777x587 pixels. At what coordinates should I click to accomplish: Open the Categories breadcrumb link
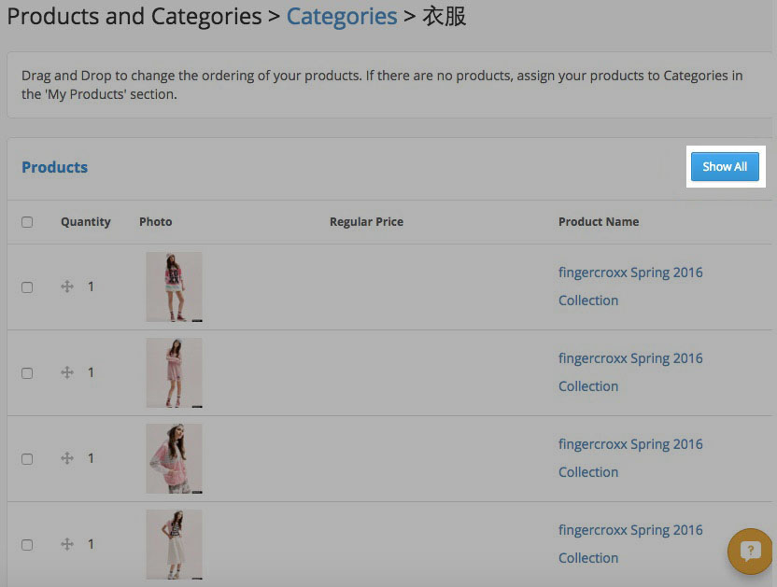[342, 17]
